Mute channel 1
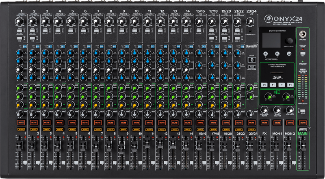Viewport: 325px width, 179px height. pyautogui.click(x=21, y=122)
